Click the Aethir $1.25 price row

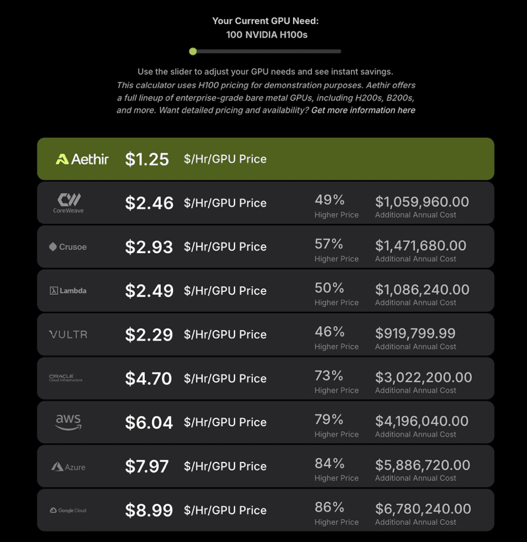tap(266, 159)
